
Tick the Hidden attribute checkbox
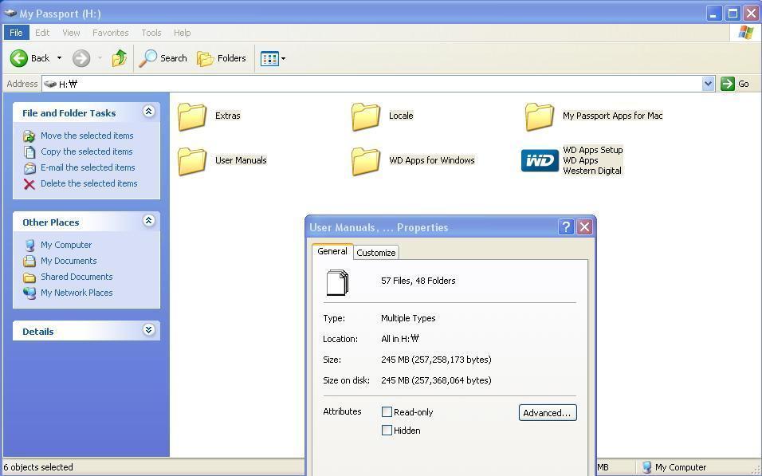pyautogui.click(x=387, y=431)
